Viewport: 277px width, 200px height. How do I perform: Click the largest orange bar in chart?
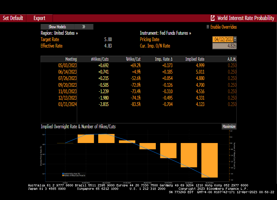(210, 160)
